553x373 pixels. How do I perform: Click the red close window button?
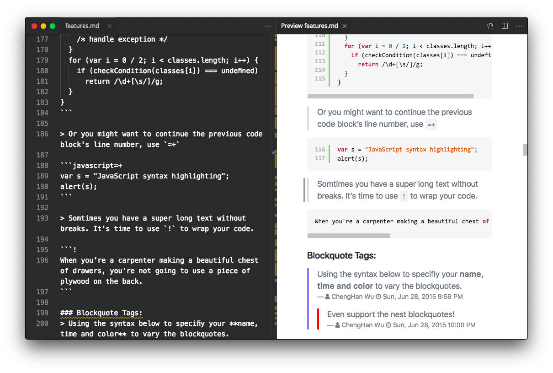[34, 26]
